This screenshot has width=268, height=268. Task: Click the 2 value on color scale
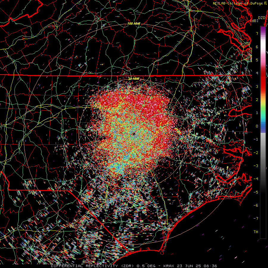coord(257,100)
